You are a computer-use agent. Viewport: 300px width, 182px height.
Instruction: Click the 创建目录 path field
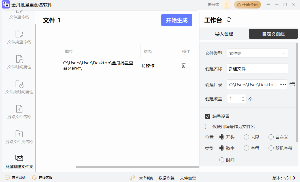[x=253, y=84]
